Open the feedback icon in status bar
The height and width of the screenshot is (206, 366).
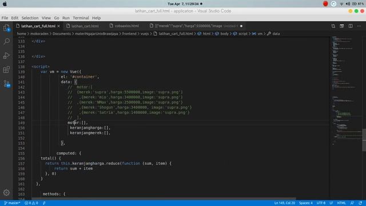[x=352, y=203]
